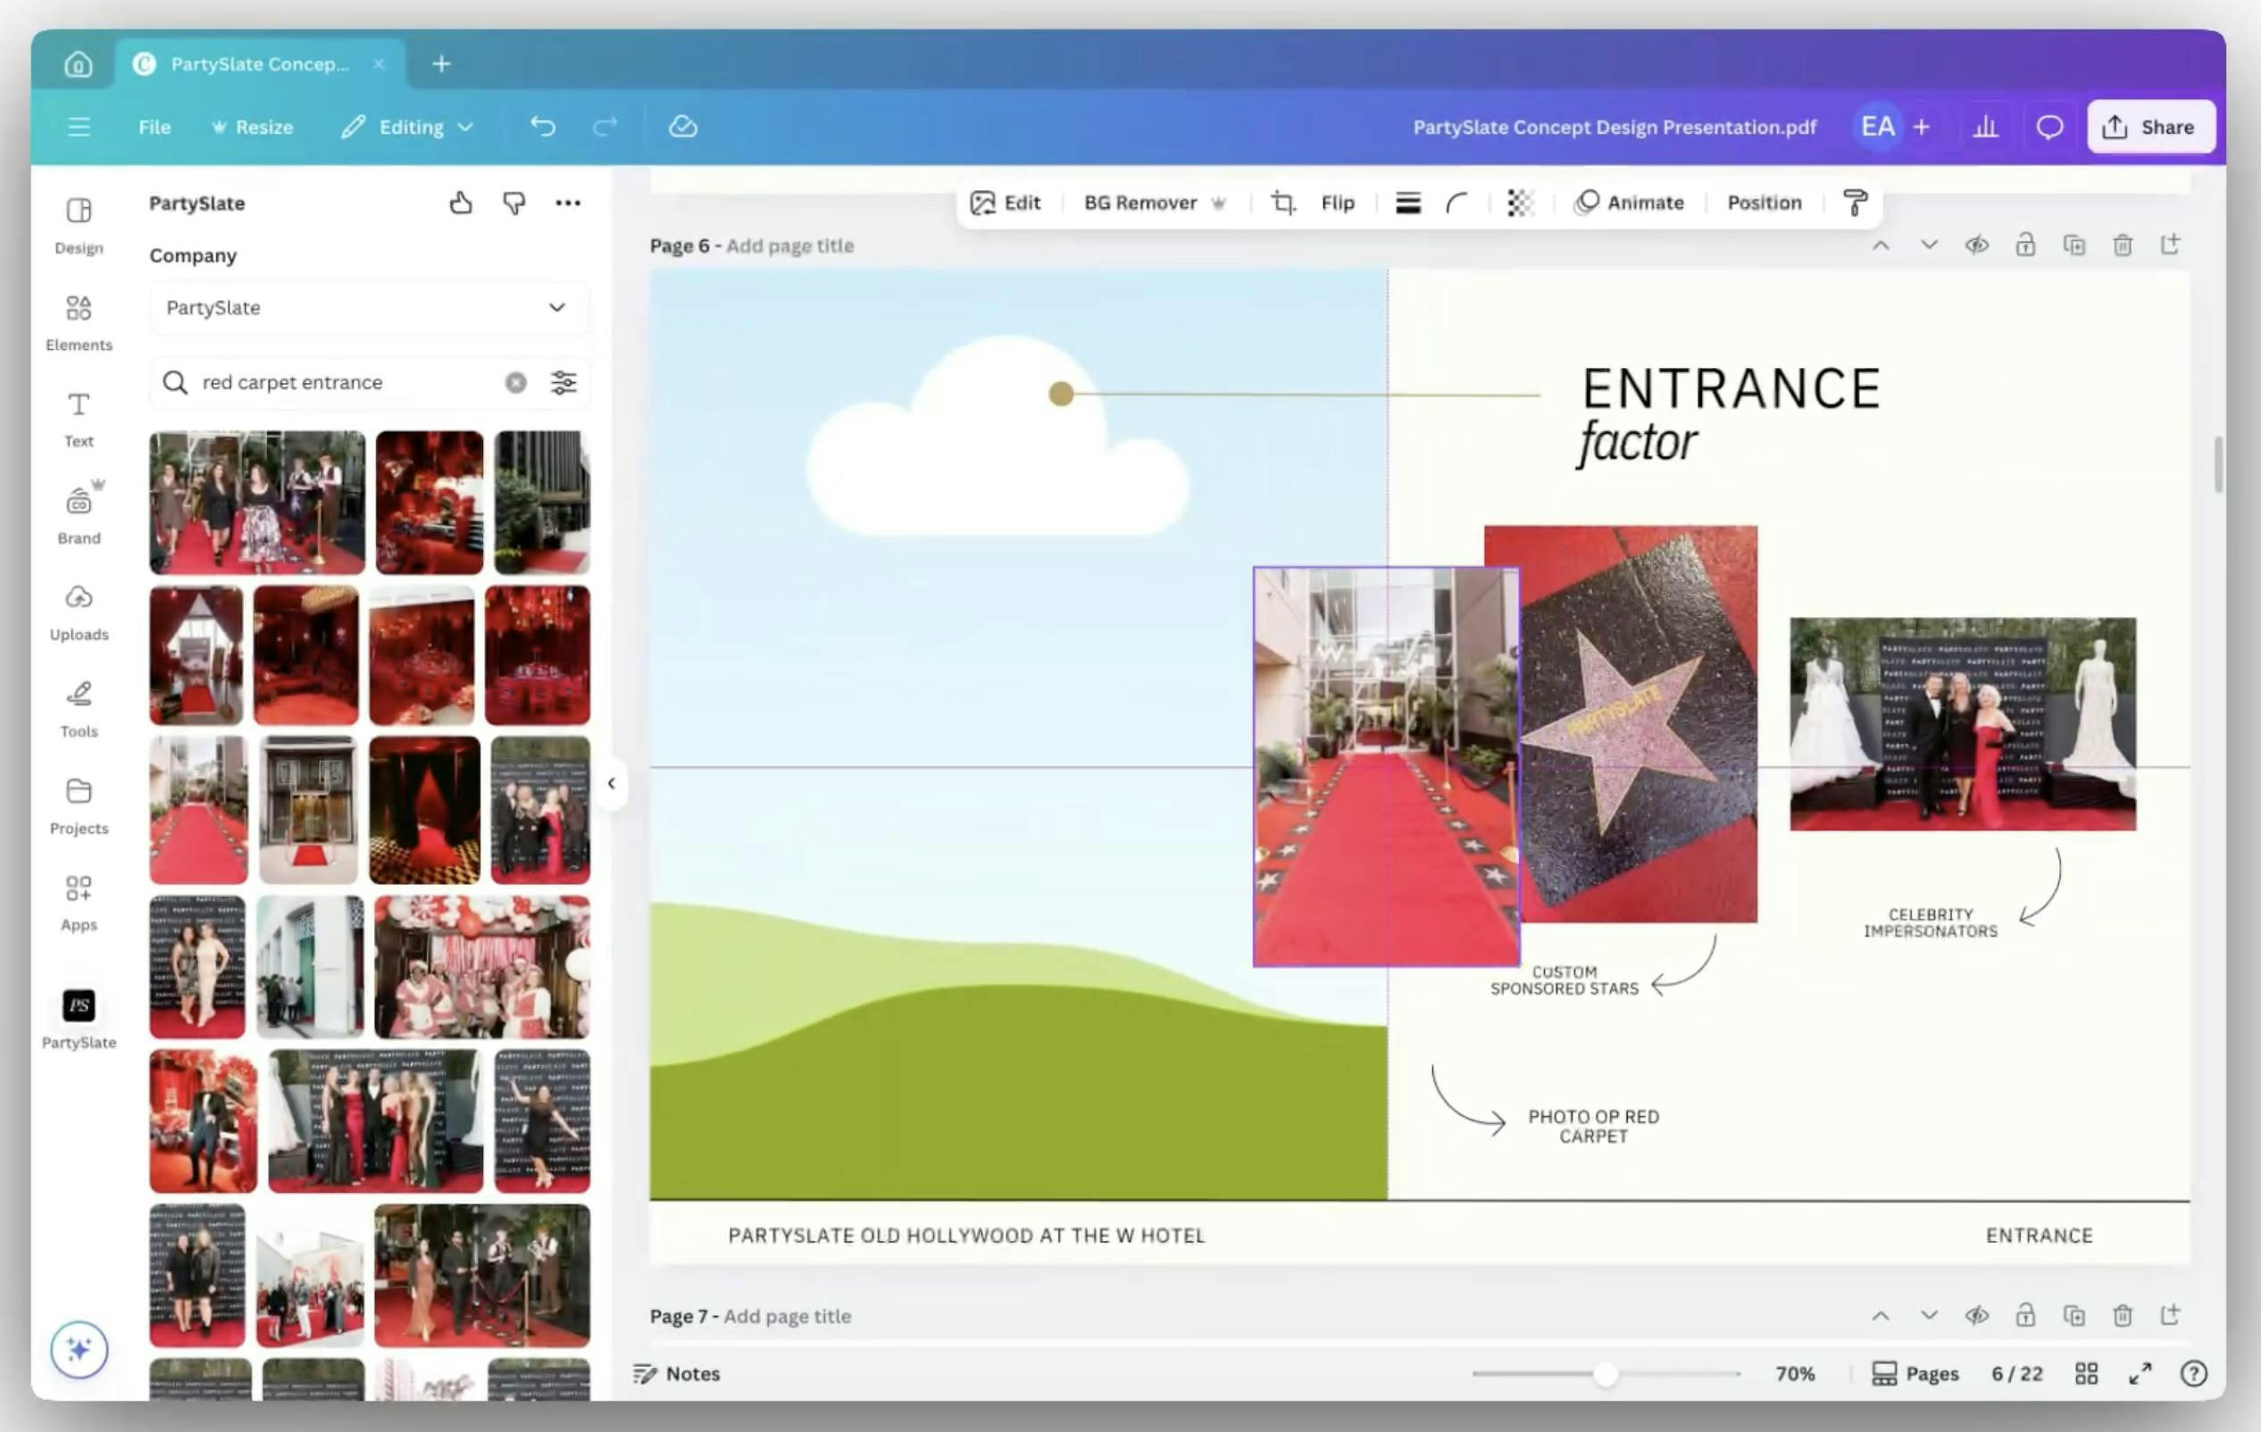Click the copy style paint roller icon

pyautogui.click(x=1855, y=203)
